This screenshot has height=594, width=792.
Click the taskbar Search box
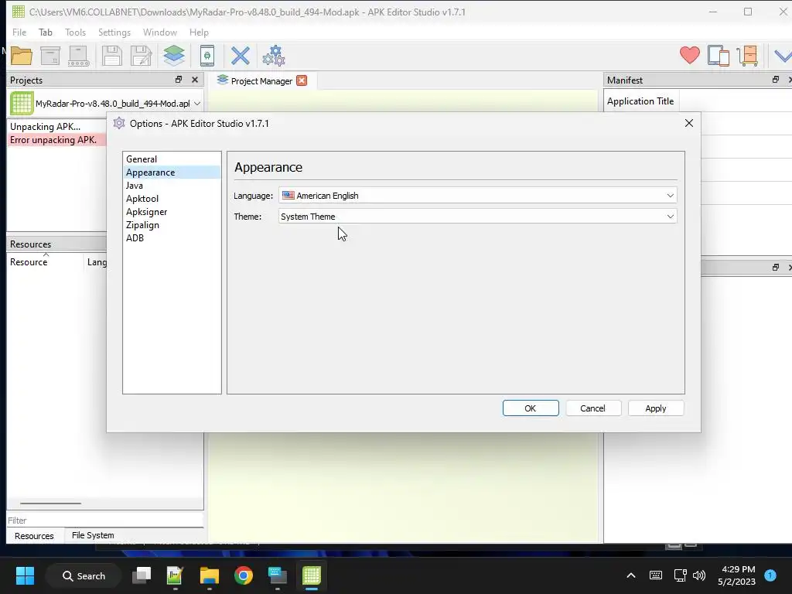(84, 575)
